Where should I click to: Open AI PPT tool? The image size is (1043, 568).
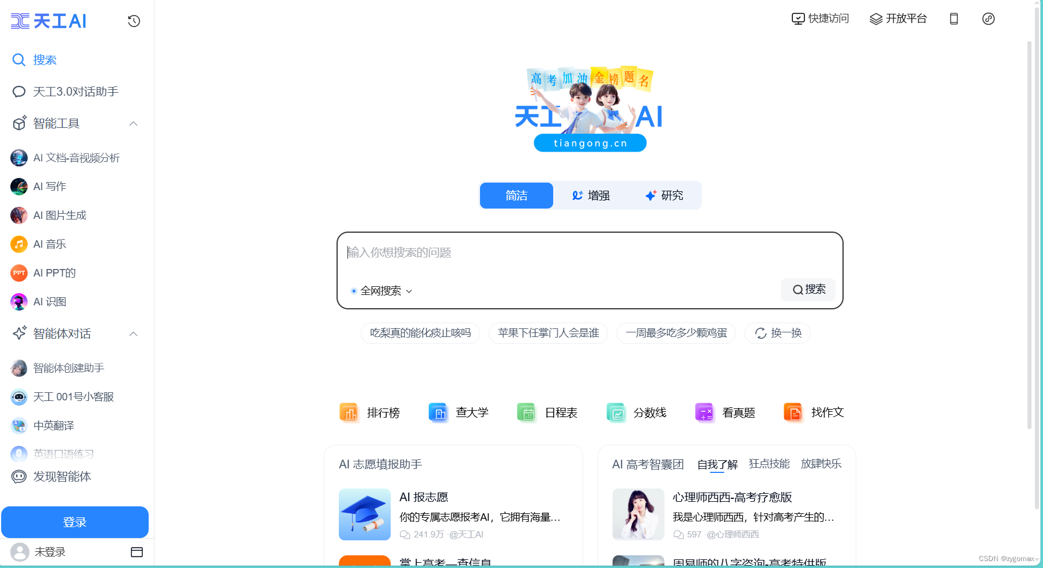pyautogui.click(x=44, y=273)
